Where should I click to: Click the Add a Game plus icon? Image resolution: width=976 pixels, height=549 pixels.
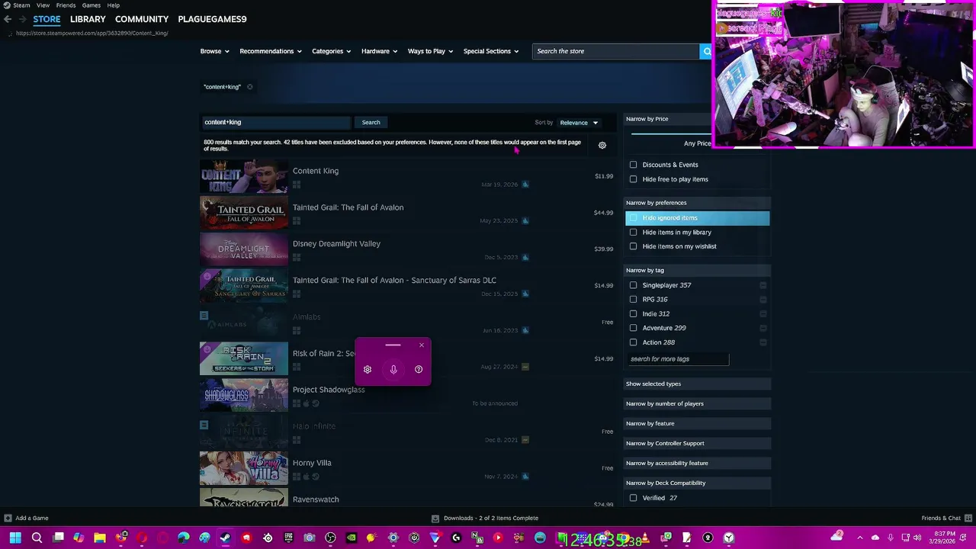8,518
